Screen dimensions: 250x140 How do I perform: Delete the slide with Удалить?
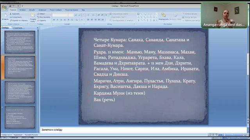point(42,21)
